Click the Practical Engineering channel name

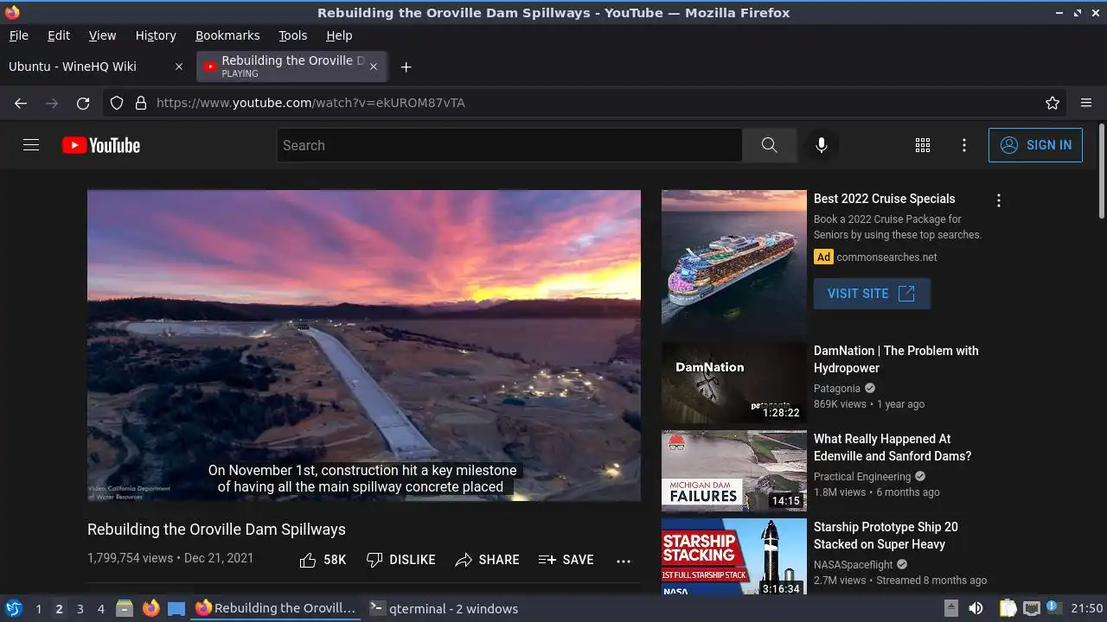tap(862, 477)
